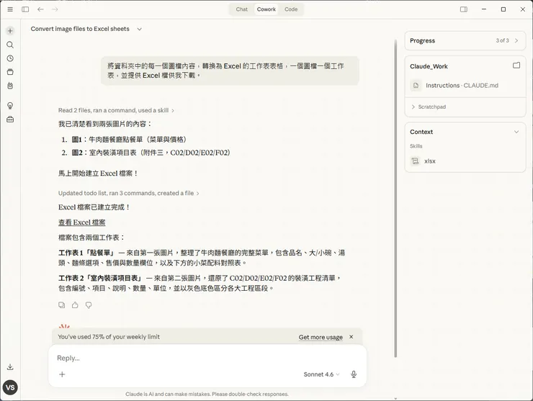Start a new task with plus icon
This screenshot has width=533, height=401.
point(10,31)
